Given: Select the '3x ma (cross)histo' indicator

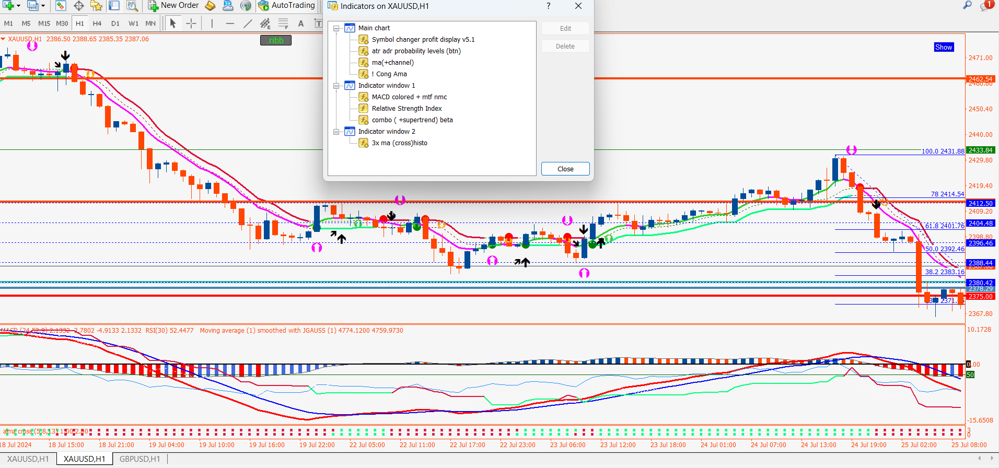Looking at the screenshot, I should tap(399, 143).
